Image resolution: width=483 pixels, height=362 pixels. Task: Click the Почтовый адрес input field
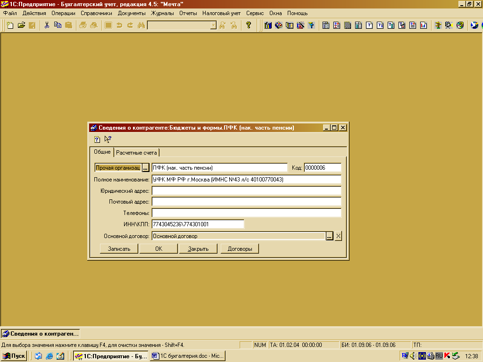pos(246,202)
